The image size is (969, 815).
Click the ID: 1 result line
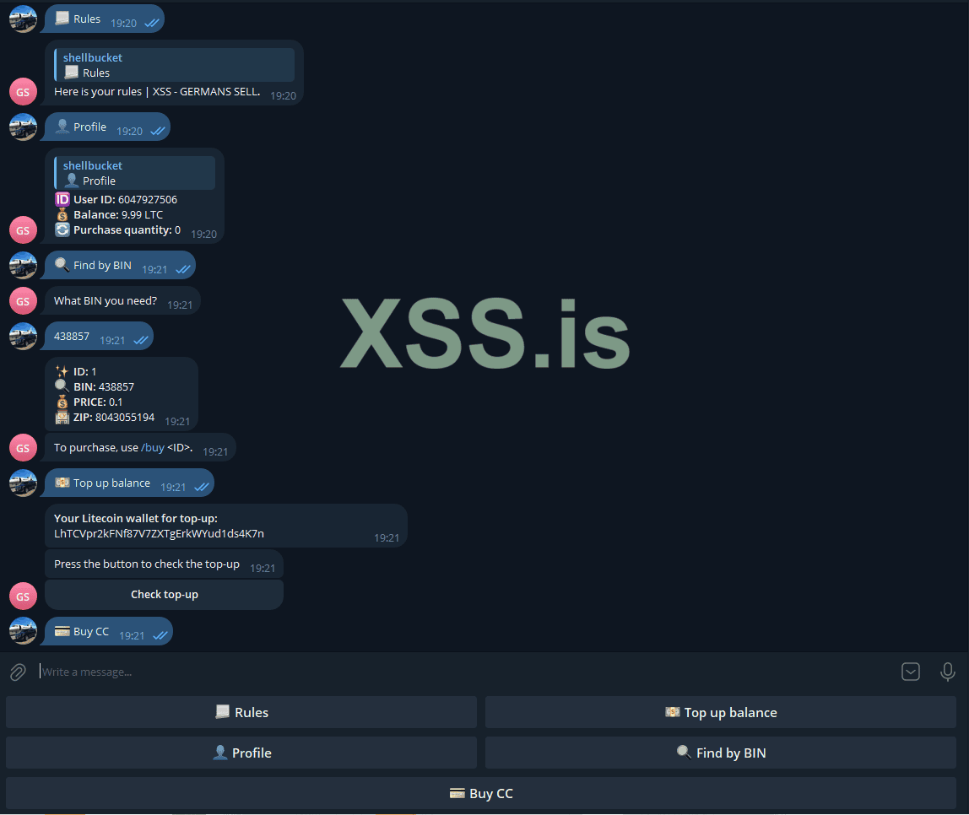click(x=76, y=371)
